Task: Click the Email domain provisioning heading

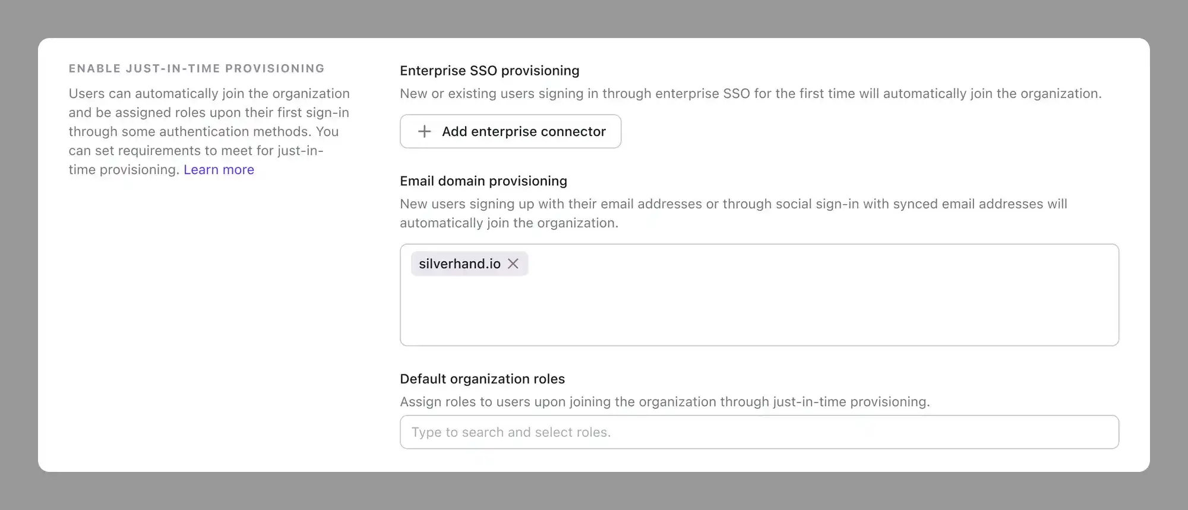Action: (x=483, y=181)
